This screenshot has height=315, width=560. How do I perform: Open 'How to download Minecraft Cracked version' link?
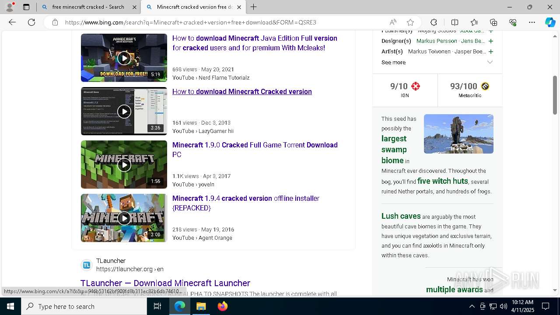(242, 91)
